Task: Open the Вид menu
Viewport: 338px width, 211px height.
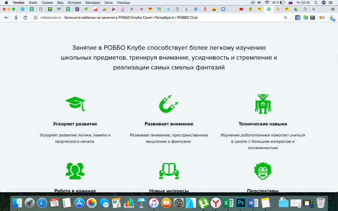Action: (x=60, y=3)
